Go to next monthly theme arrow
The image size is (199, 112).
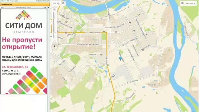[45, 7]
